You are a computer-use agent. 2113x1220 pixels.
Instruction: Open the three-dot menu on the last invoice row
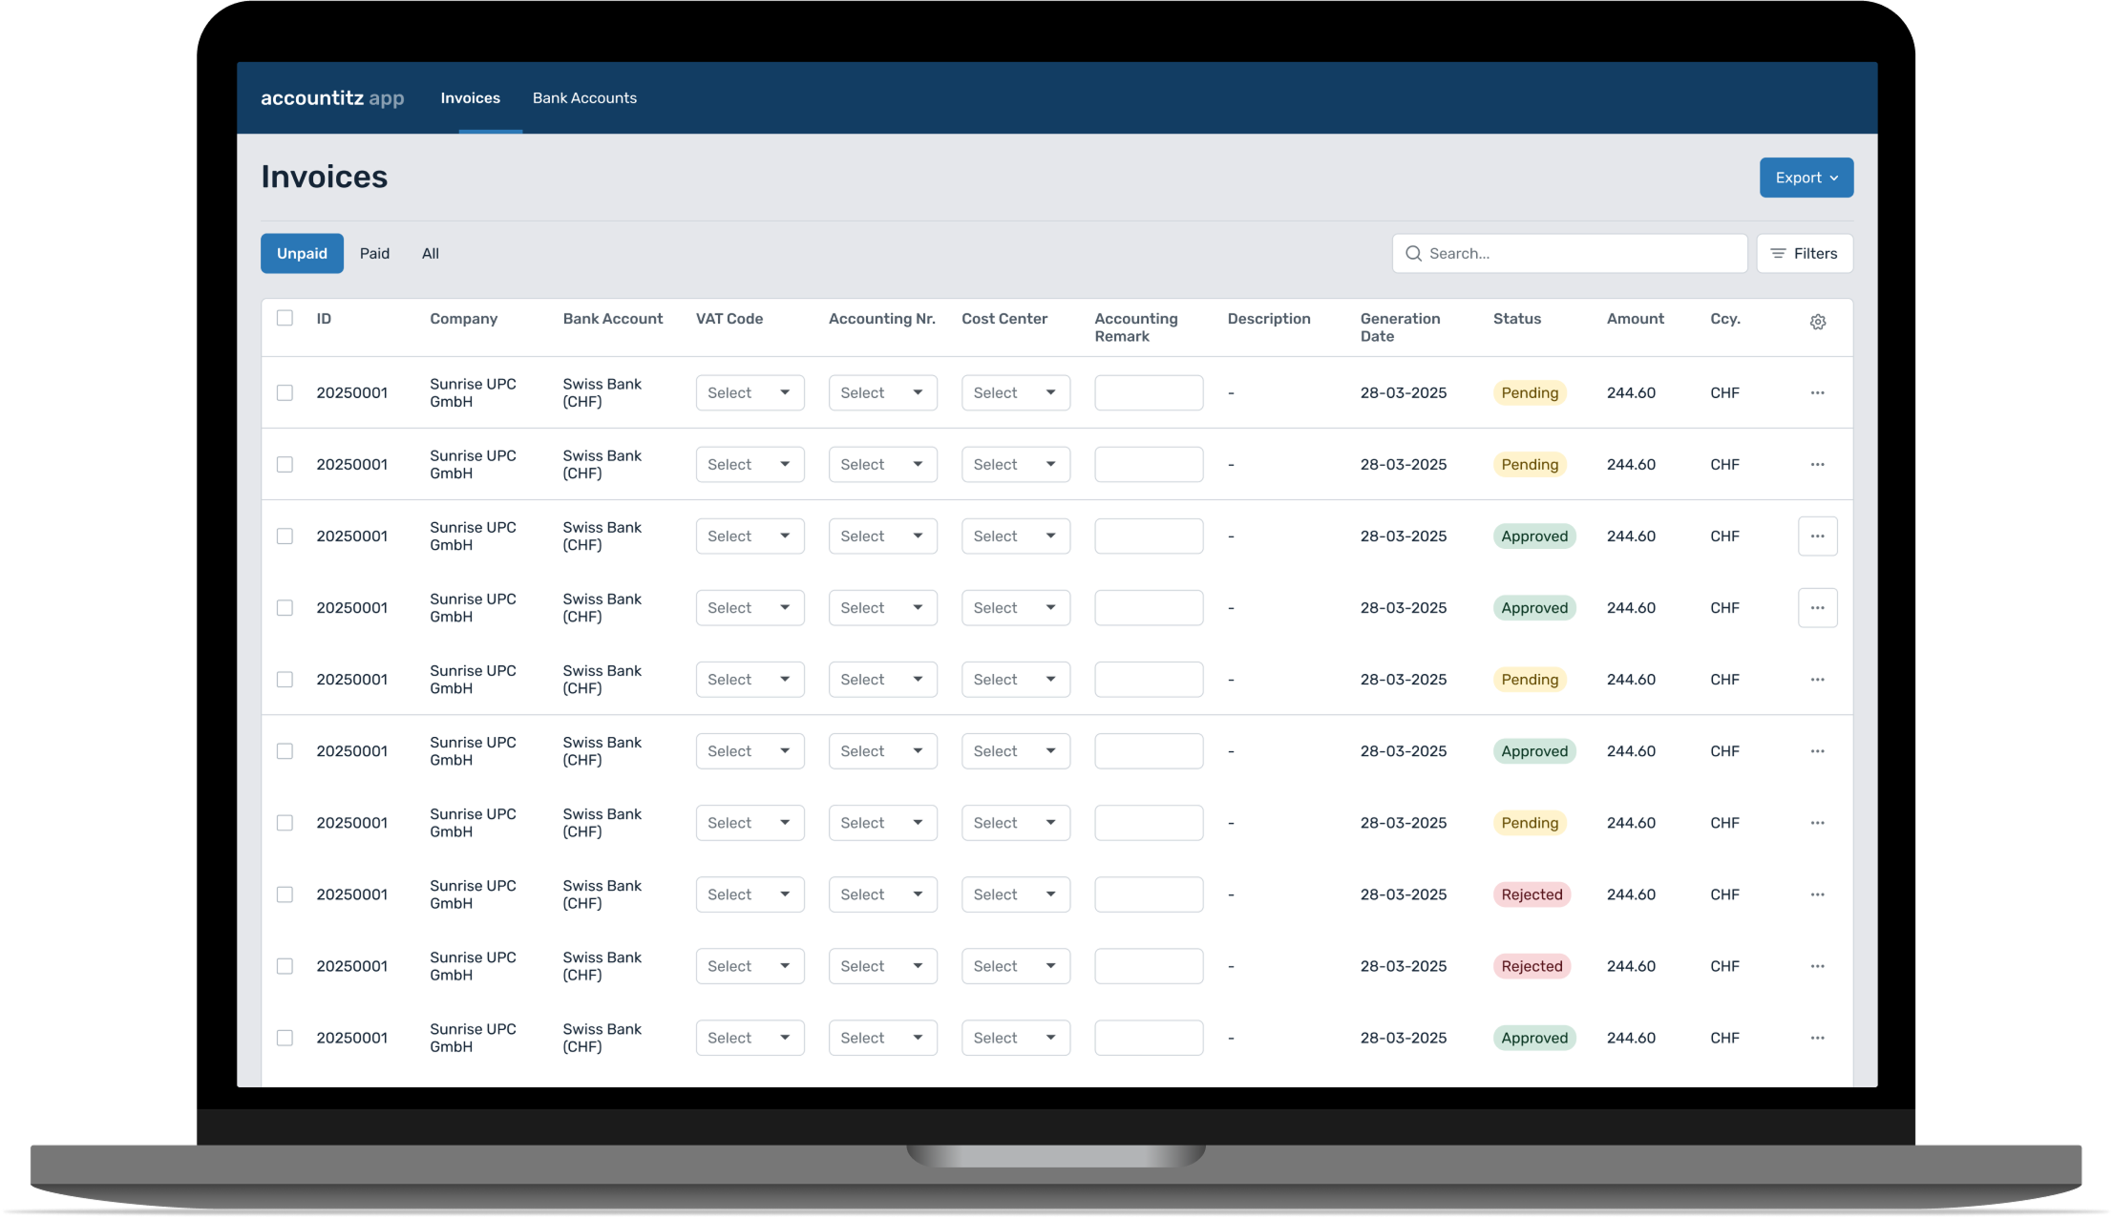1817,1038
